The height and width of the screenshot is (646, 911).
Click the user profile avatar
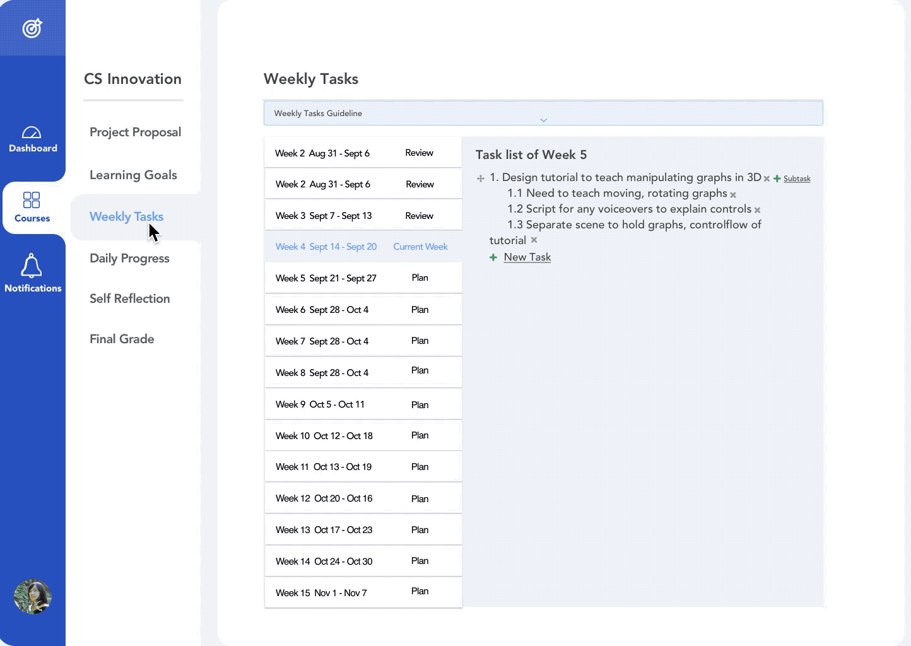tap(33, 597)
